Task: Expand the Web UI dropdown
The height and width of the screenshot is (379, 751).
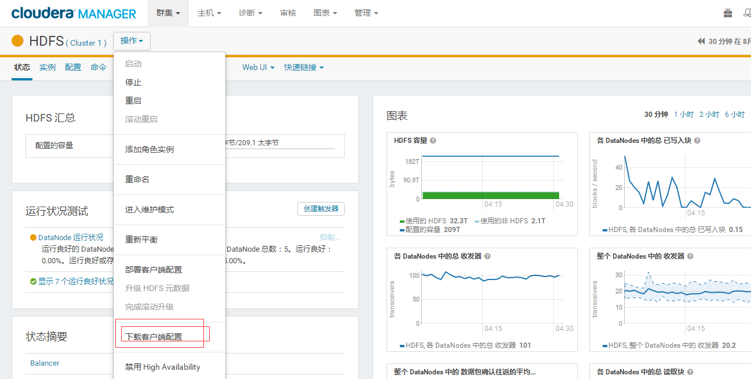Action: 258,68
